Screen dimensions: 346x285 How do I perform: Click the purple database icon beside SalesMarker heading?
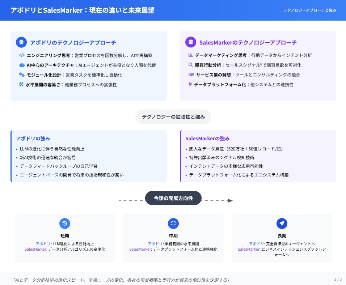pos(191,42)
